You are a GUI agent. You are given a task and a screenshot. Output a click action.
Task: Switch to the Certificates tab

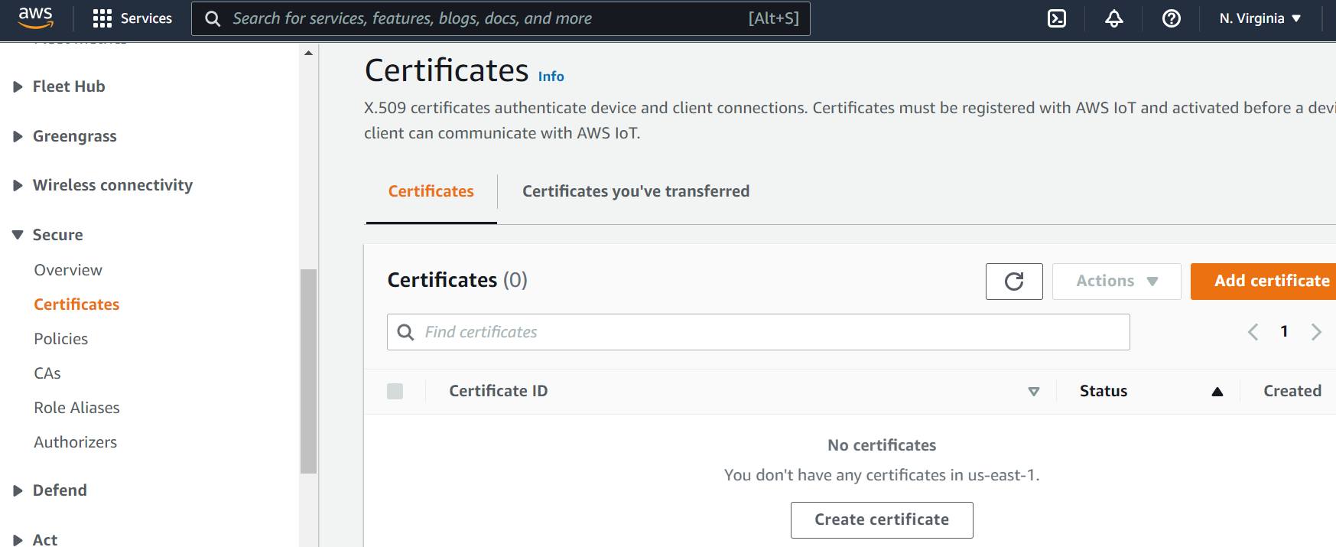coord(431,191)
